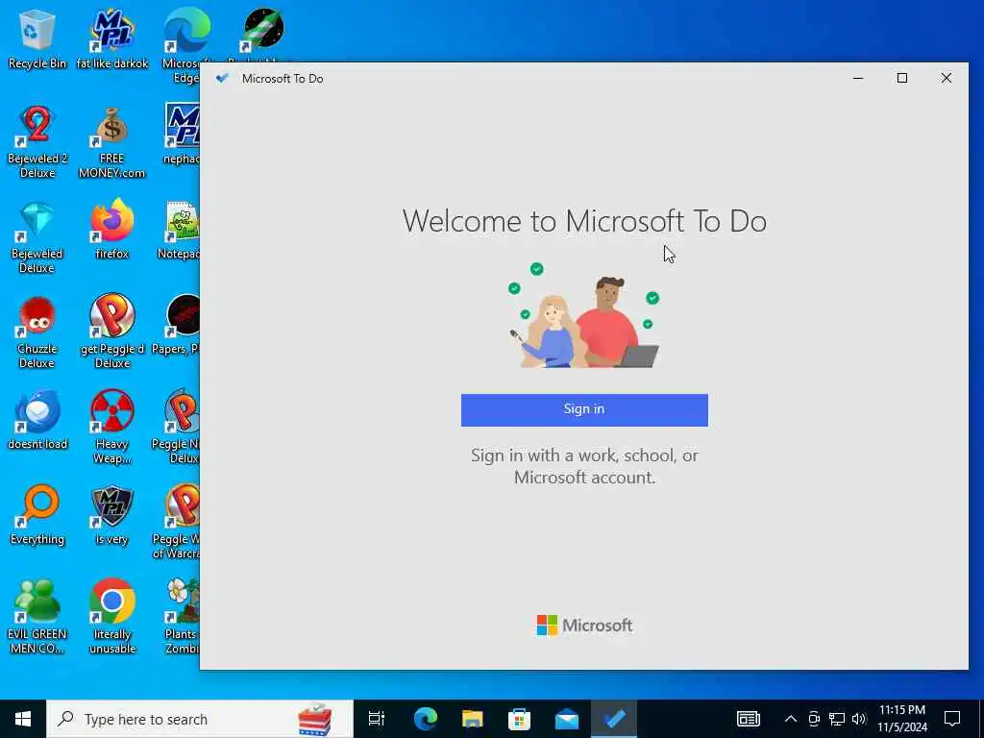
Task: Select the green rocket desktop shortcut icon
Action: coord(263,30)
